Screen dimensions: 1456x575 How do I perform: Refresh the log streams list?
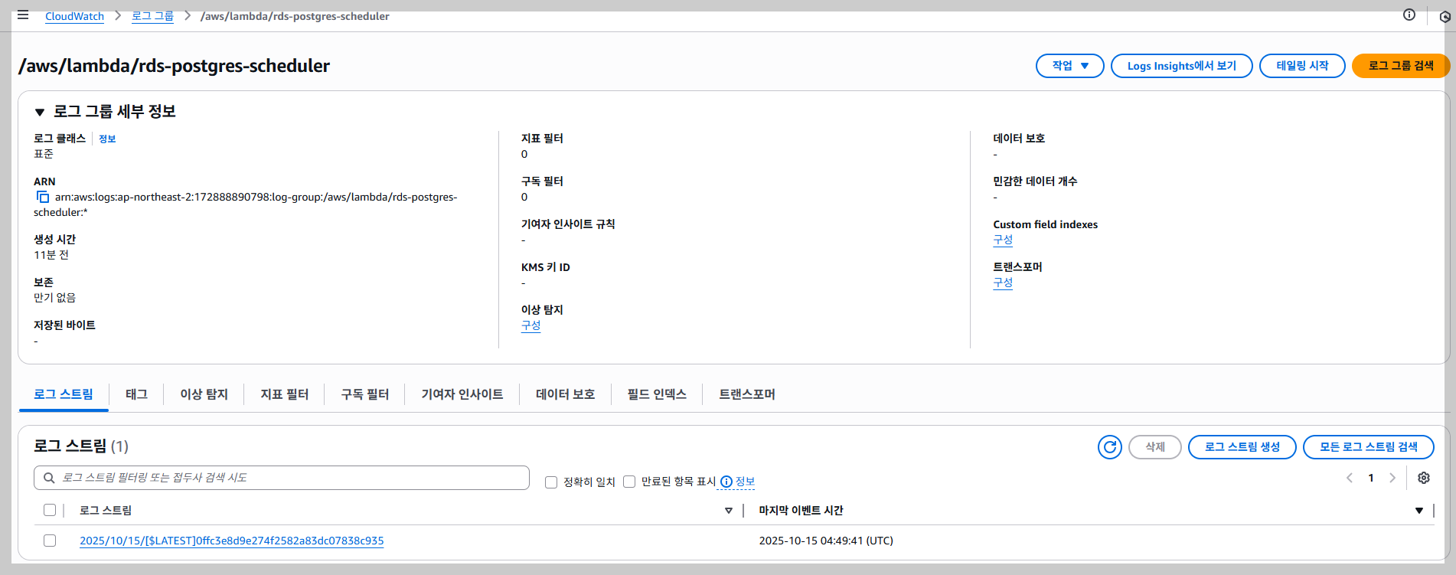click(1110, 447)
